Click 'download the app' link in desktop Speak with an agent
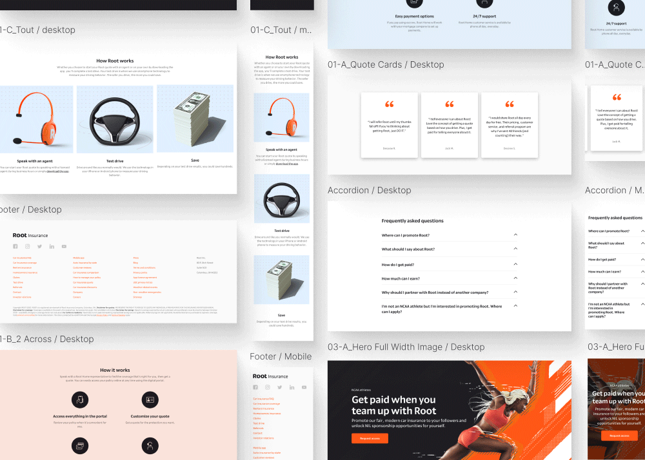This screenshot has height=460, width=645. coord(57,171)
